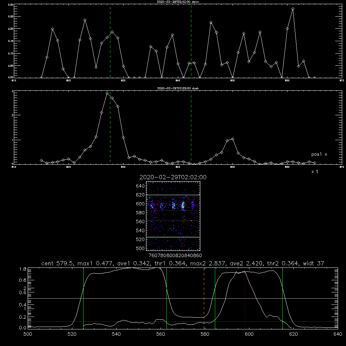Viewport: 346px width, 346px height.
Task: Click the red dotted line near 598 in bottom plot
Action: click(245, 298)
